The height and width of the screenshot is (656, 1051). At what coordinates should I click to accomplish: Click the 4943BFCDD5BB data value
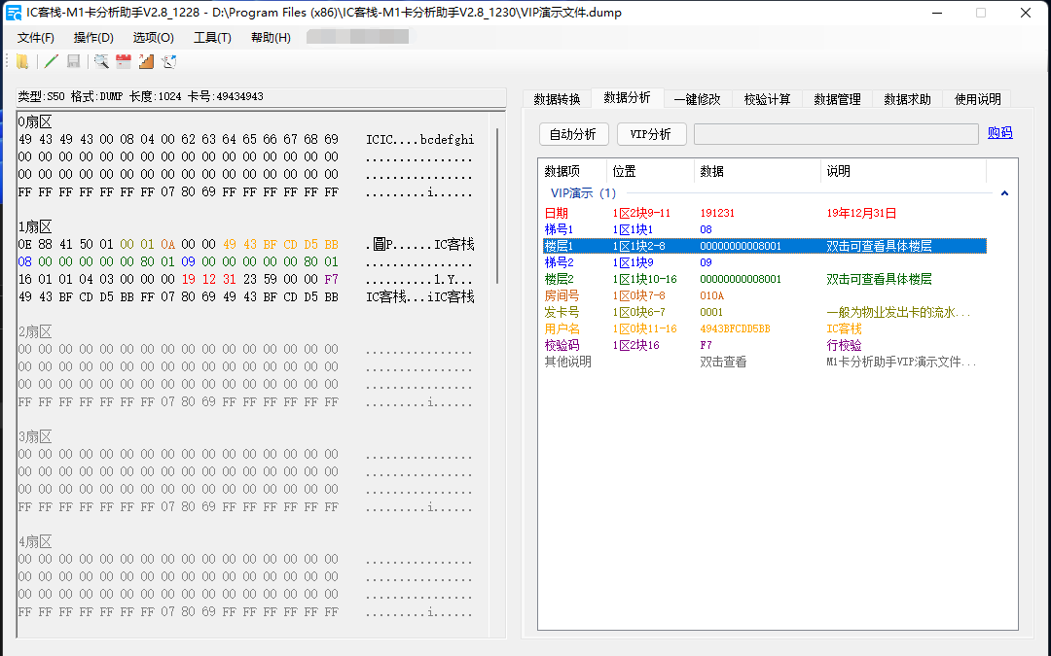[x=736, y=328]
